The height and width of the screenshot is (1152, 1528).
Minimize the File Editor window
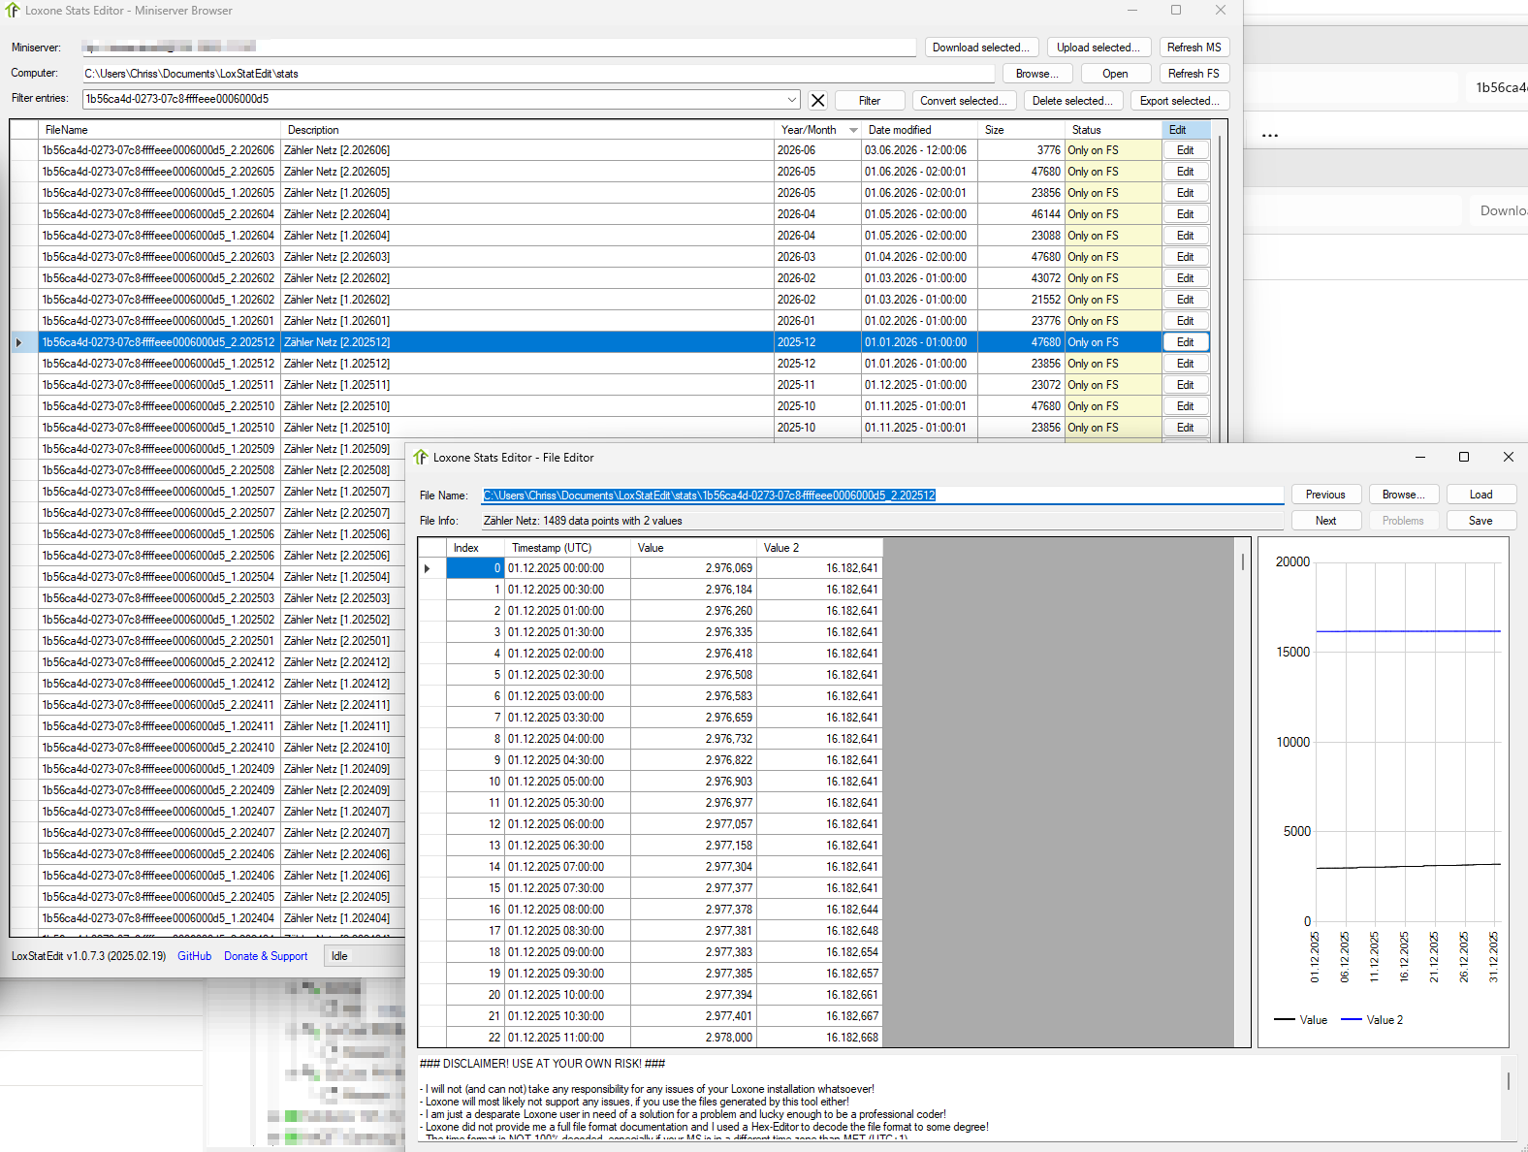point(1419,457)
